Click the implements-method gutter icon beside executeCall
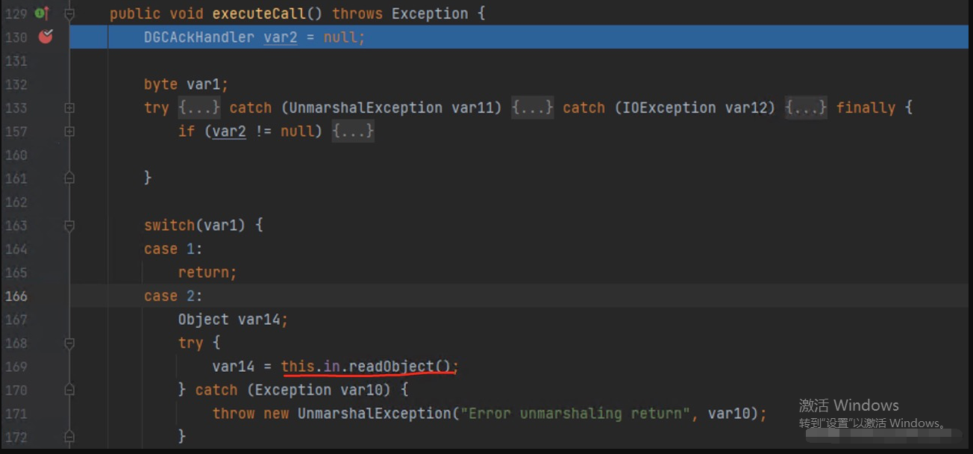Image resolution: width=973 pixels, height=454 pixels. [x=42, y=13]
